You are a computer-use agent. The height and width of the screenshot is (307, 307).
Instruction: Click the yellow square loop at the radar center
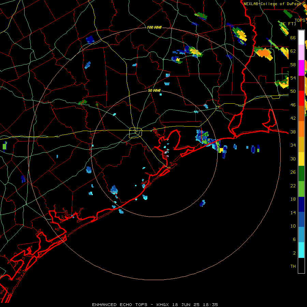pos(136,133)
